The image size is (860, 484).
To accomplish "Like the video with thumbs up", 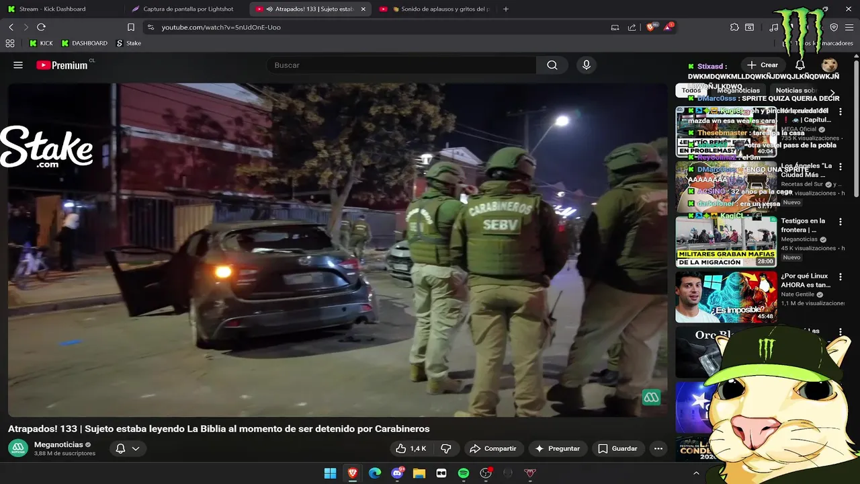I will (x=411, y=448).
